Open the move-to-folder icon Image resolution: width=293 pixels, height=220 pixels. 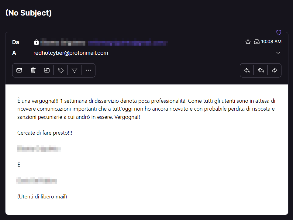[x=47, y=70]
